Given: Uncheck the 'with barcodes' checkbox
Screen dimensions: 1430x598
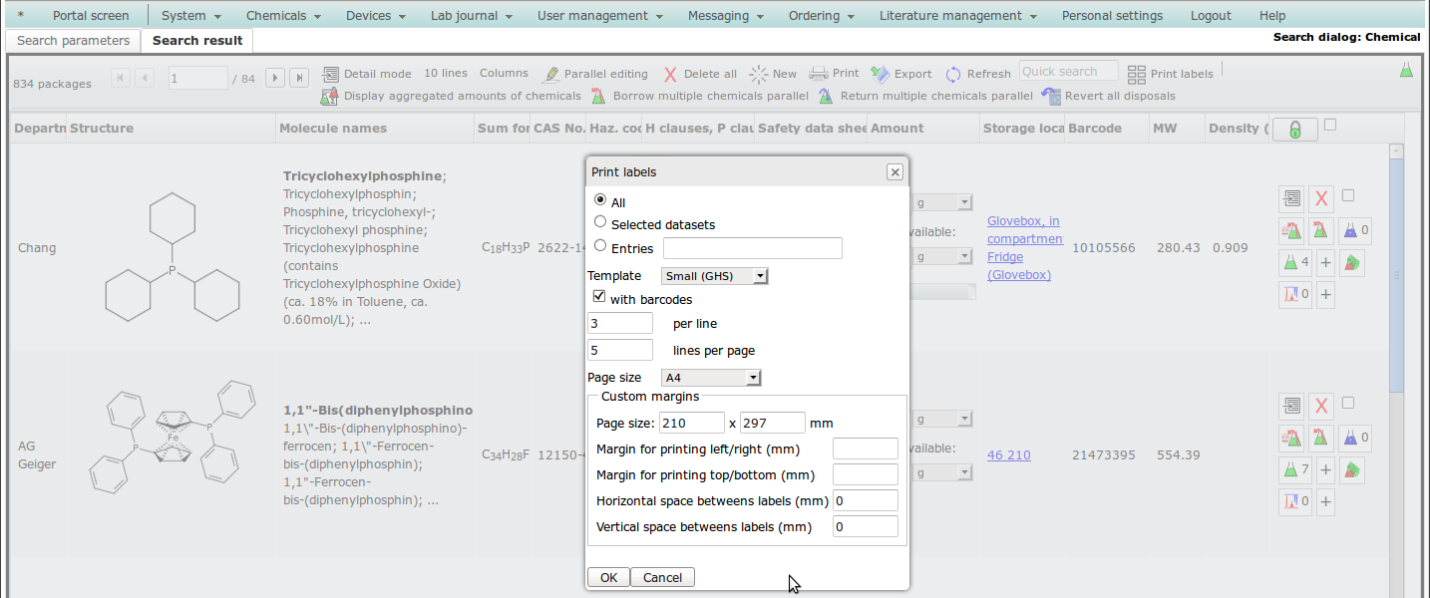Looking at the screenshot, I should (x=599, y=297).
